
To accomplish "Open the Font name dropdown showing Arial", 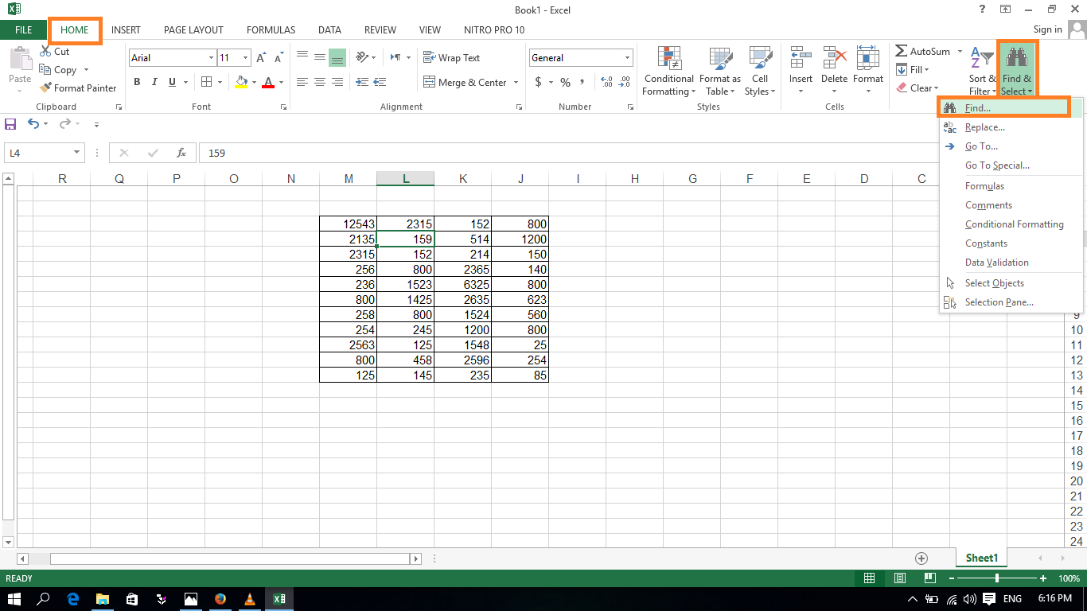I will pos(211,58).
